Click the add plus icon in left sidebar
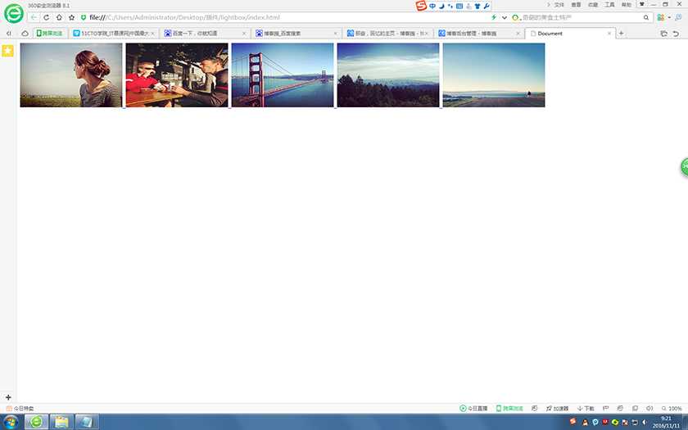The image size is (688, 430). 7,397
